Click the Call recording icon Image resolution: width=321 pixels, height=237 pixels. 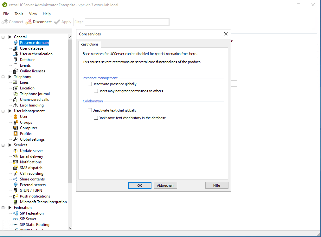[15, 173]
